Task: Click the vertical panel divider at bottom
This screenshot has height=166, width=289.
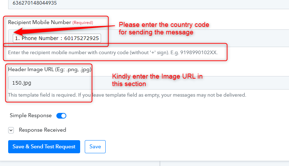Action: (160, 164)
